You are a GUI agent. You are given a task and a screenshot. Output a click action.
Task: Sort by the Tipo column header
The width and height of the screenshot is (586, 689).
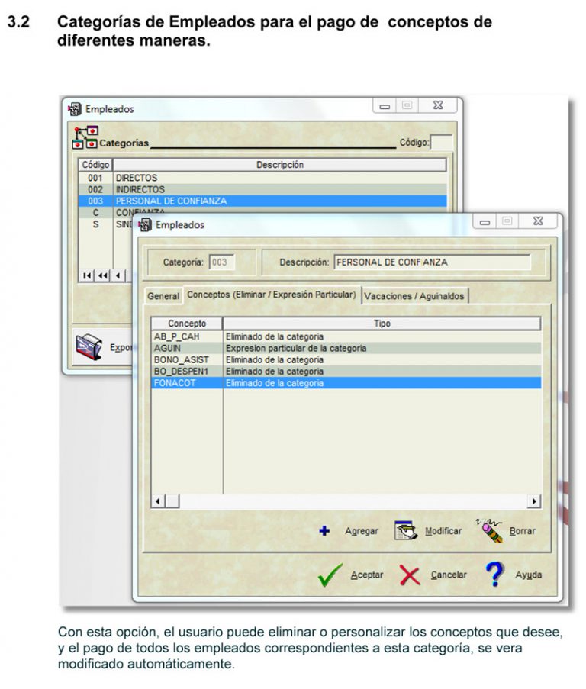(382, 324)
